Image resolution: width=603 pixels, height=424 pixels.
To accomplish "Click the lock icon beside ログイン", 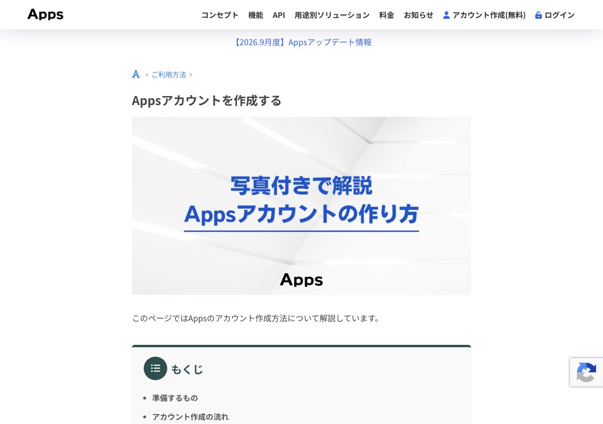I will pos(538,15).
